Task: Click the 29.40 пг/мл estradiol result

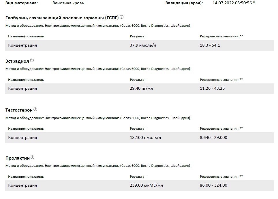Action: [141, 88]
